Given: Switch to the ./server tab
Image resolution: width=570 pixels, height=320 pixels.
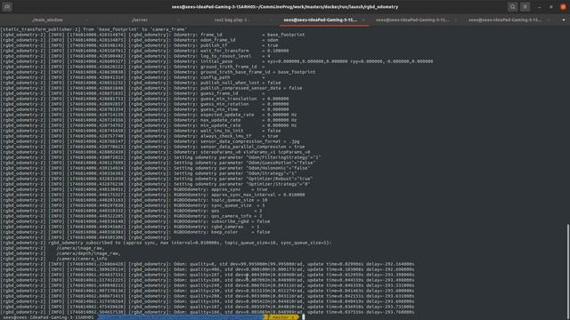Looking at the screenshot, I should pos(140,20).
